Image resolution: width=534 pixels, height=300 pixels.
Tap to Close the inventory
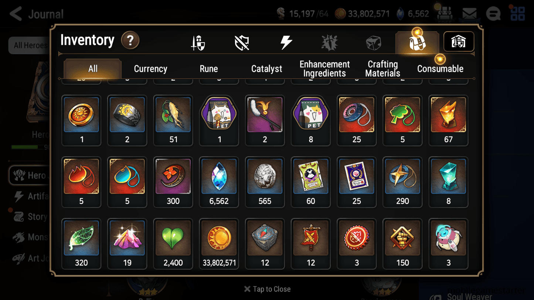[267, 289]
